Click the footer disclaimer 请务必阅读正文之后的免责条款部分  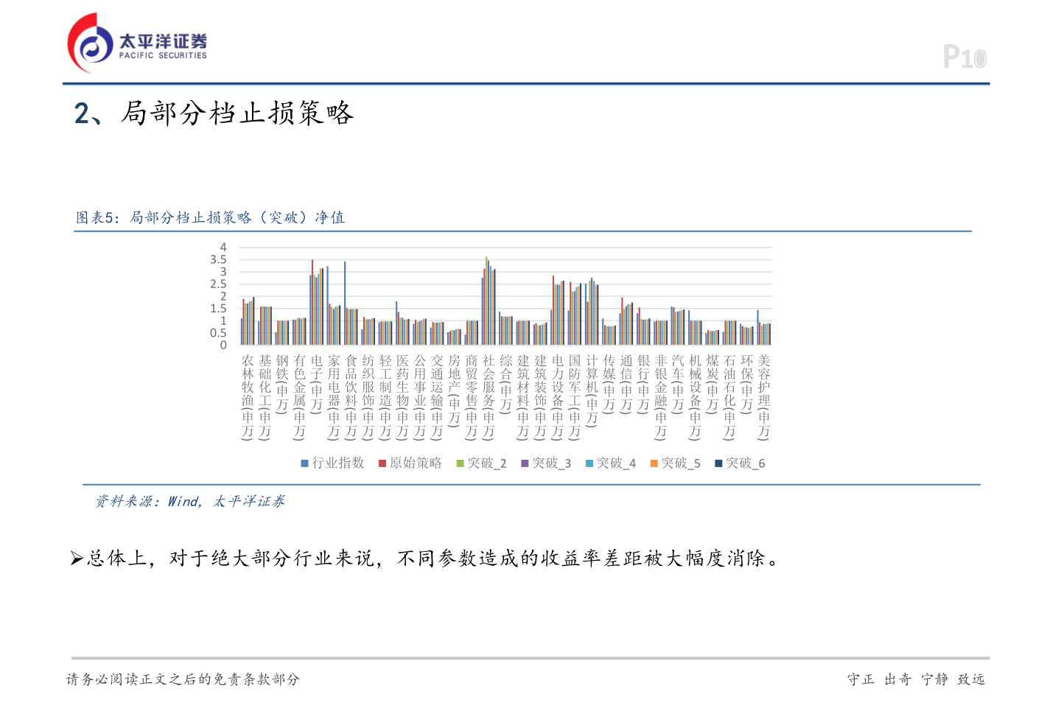(183, 679)
